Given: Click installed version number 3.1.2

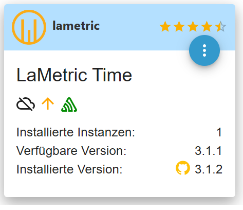Looking at the screenshot, I should coord(209,169).
